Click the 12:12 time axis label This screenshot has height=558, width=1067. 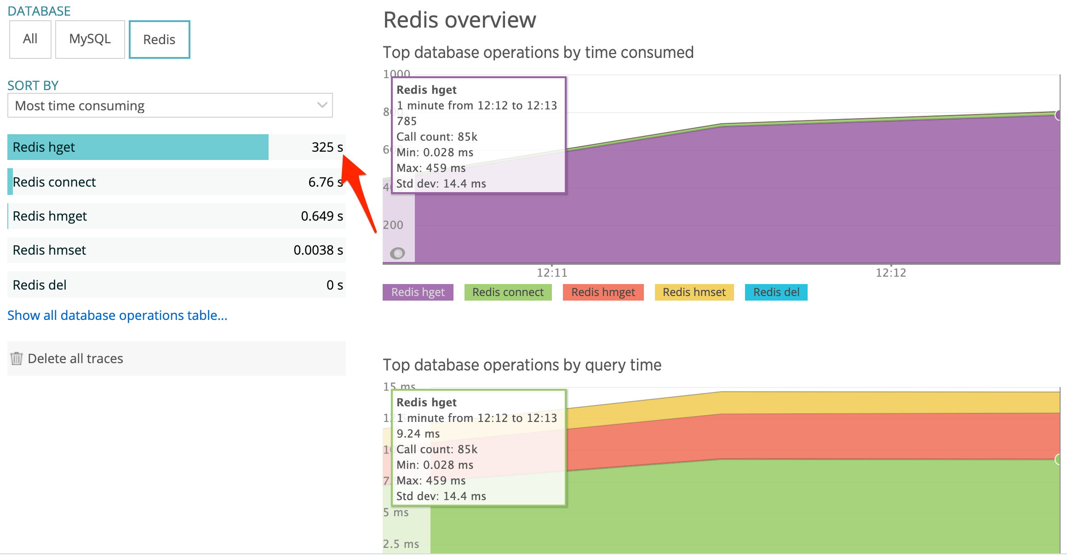point(891,273)
